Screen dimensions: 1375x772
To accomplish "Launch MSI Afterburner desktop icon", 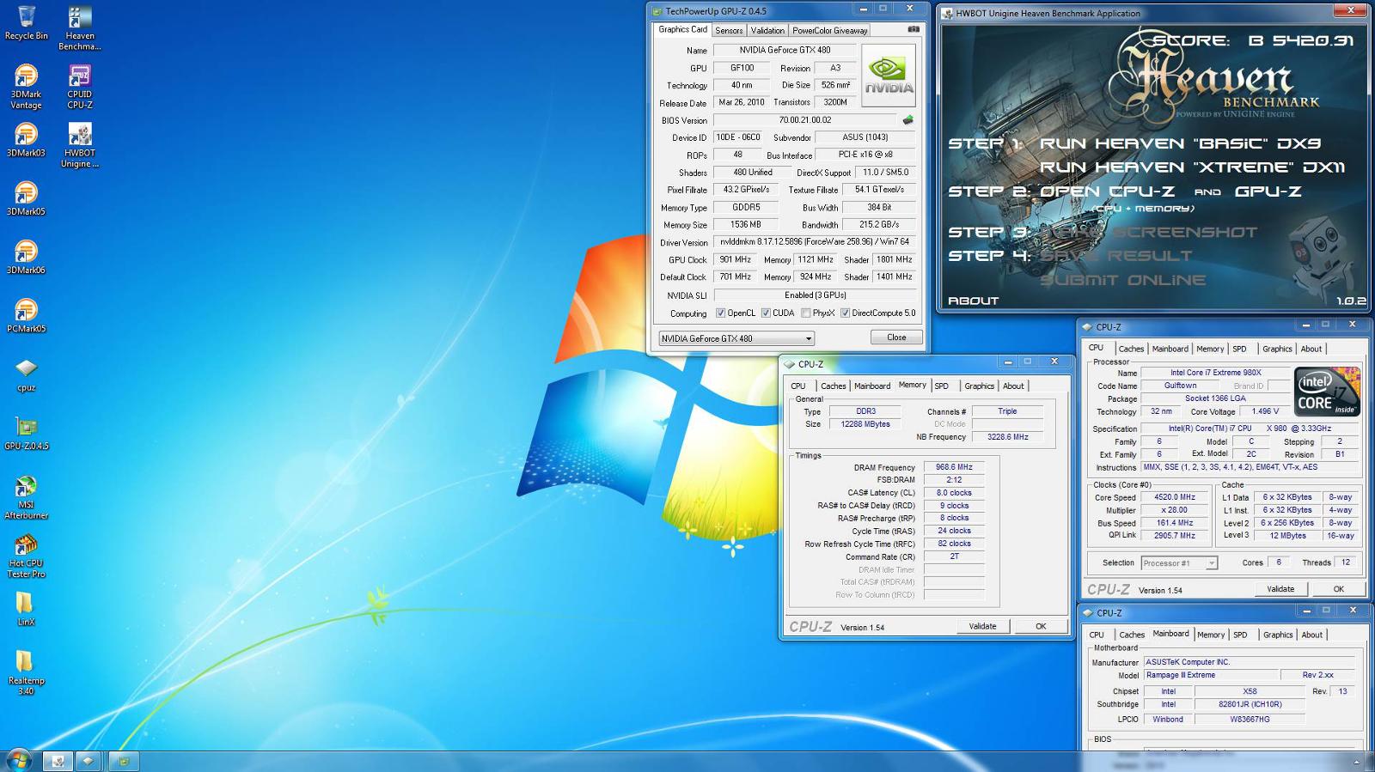I will [26, 497].
